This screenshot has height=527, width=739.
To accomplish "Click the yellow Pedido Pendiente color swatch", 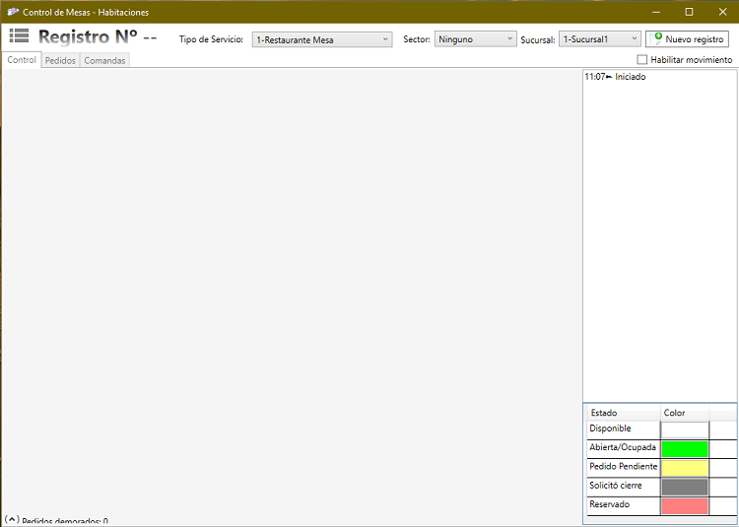I will coord(685,468).
